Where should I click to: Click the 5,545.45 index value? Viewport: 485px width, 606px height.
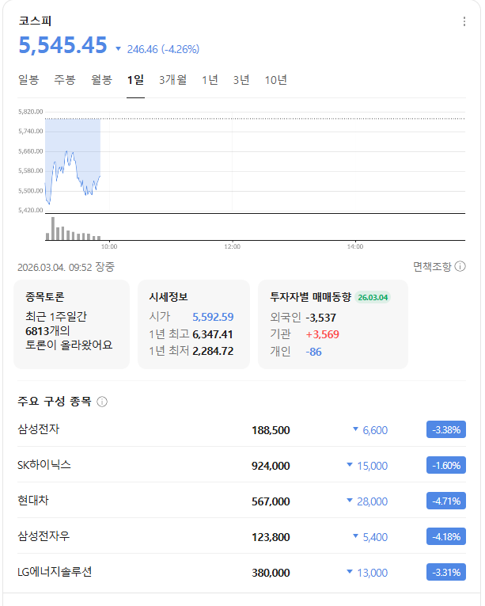coord(63,45)
